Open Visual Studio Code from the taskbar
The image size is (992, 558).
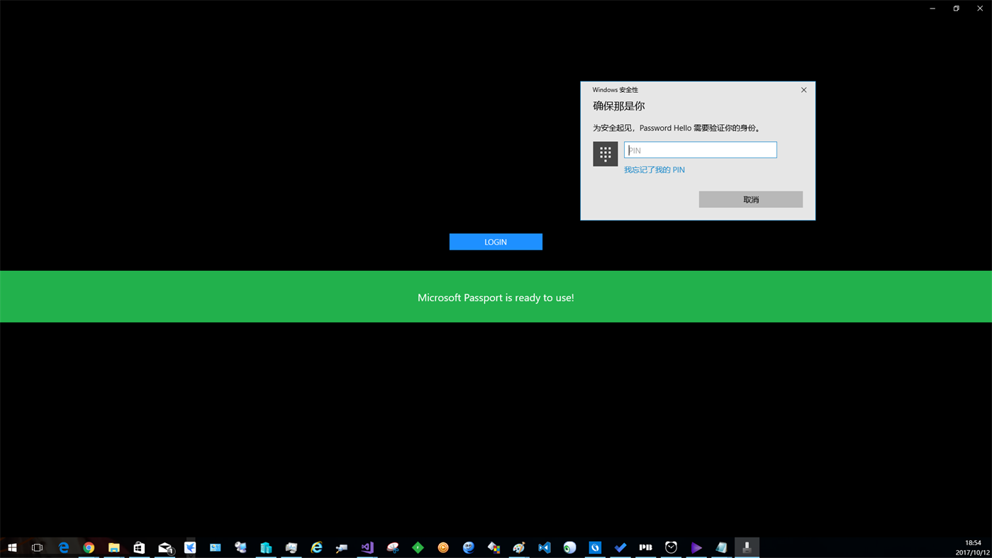click(545, 547)
